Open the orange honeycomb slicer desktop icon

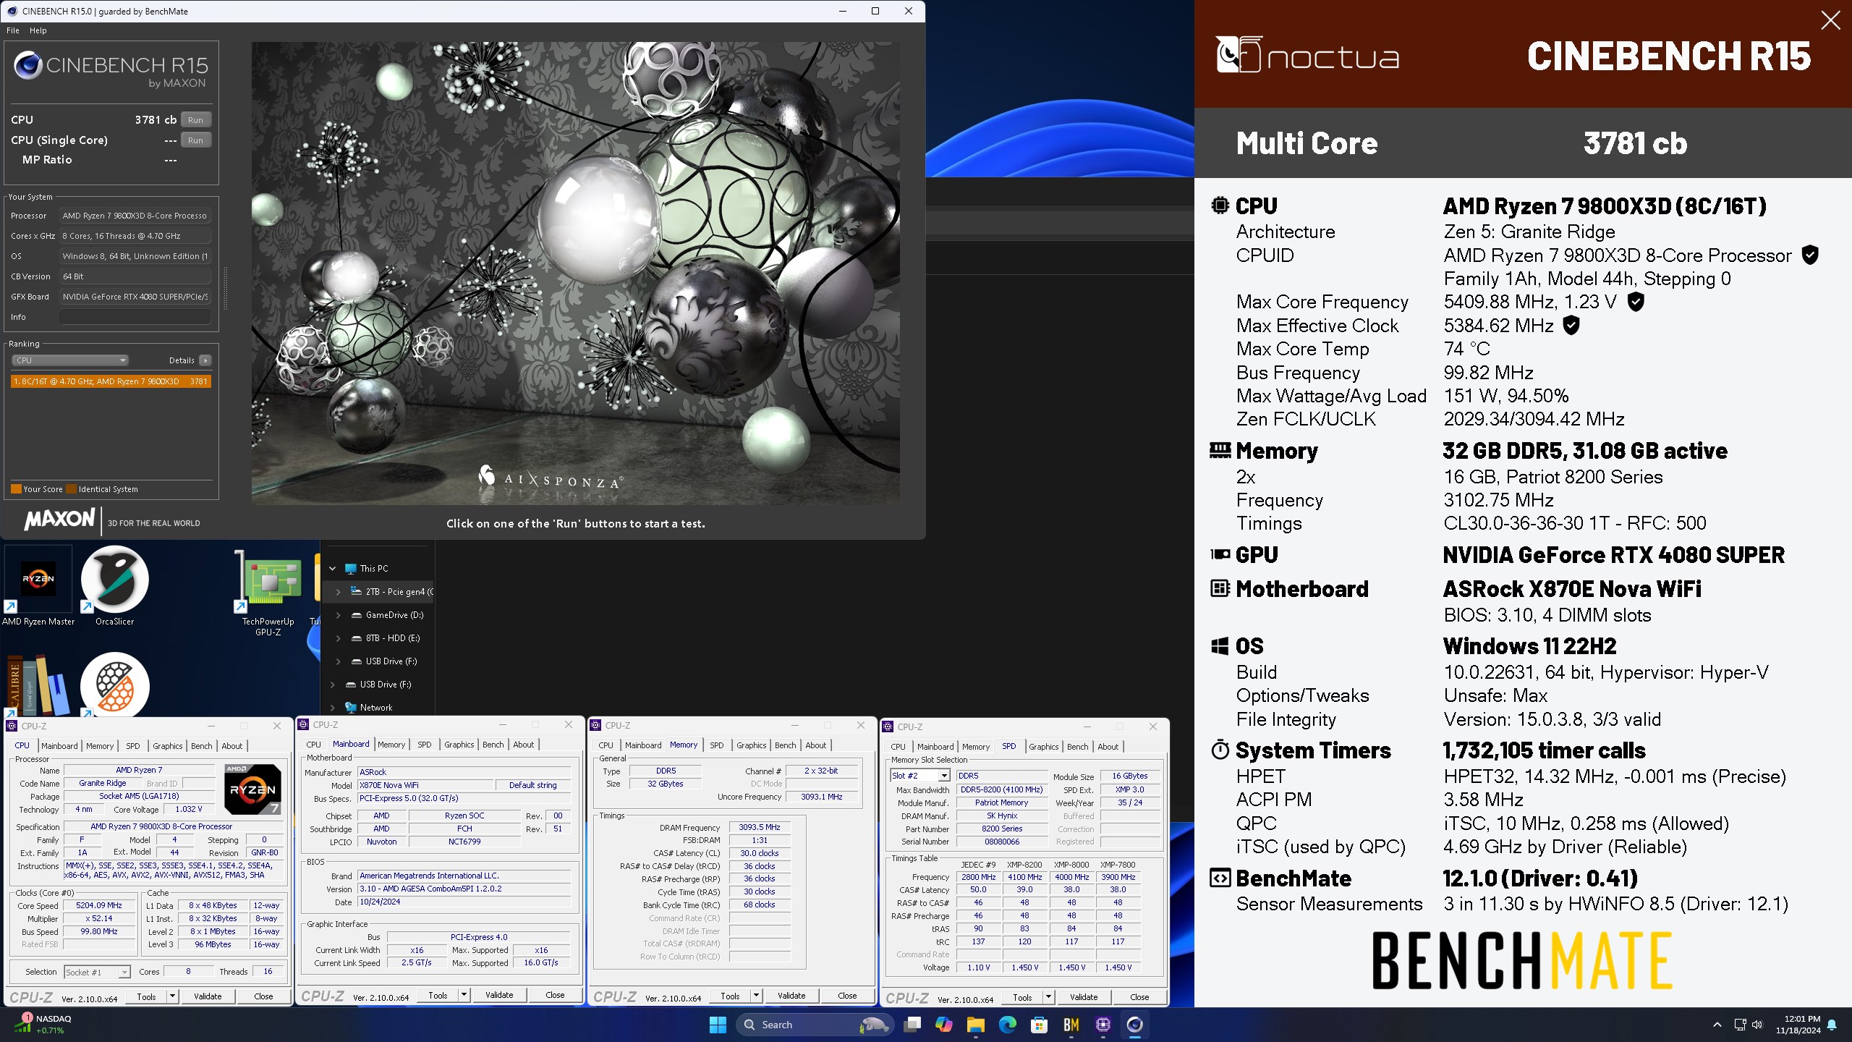click(114, 685)
